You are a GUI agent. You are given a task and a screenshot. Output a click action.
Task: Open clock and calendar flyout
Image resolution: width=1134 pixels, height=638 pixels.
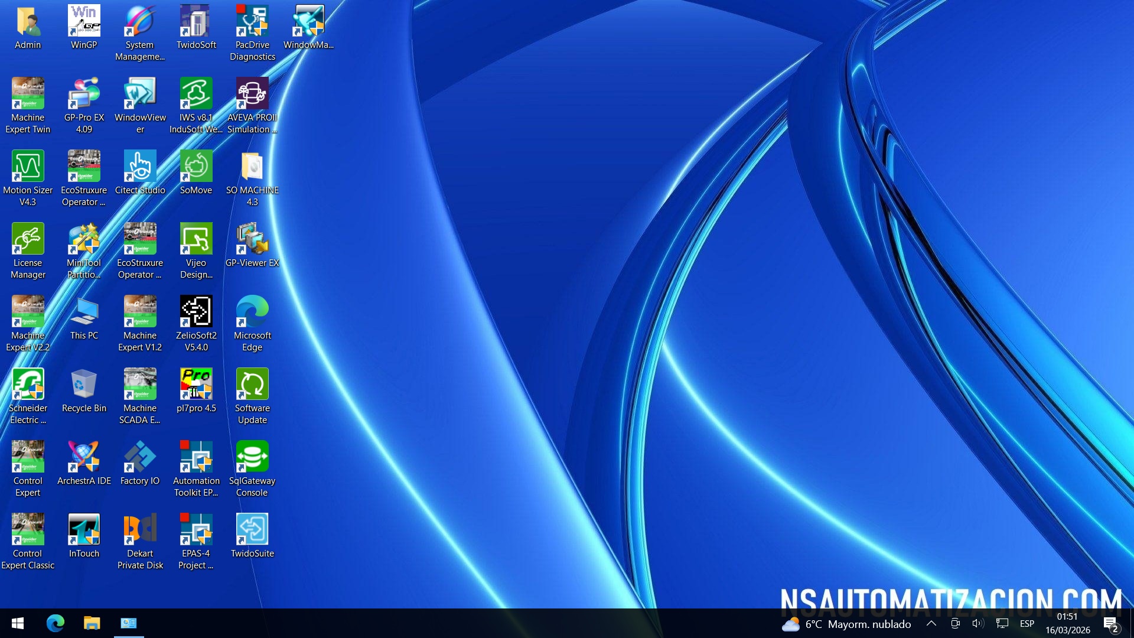1068,623
